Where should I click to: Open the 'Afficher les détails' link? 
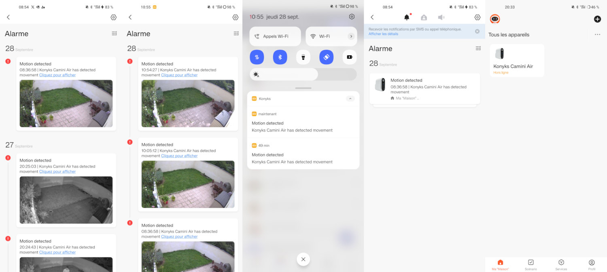point(383,34)
